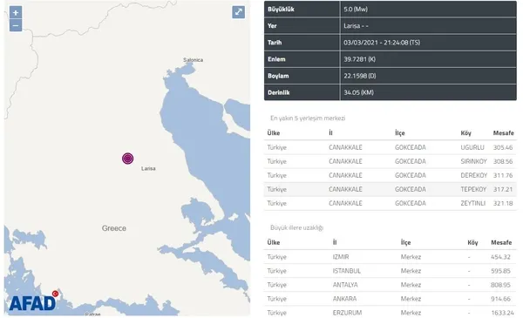The width and height of the screenshot is (523, 318).
Task: Select the magnitude value 5.0 (Mw)
Action: [356, 10]
